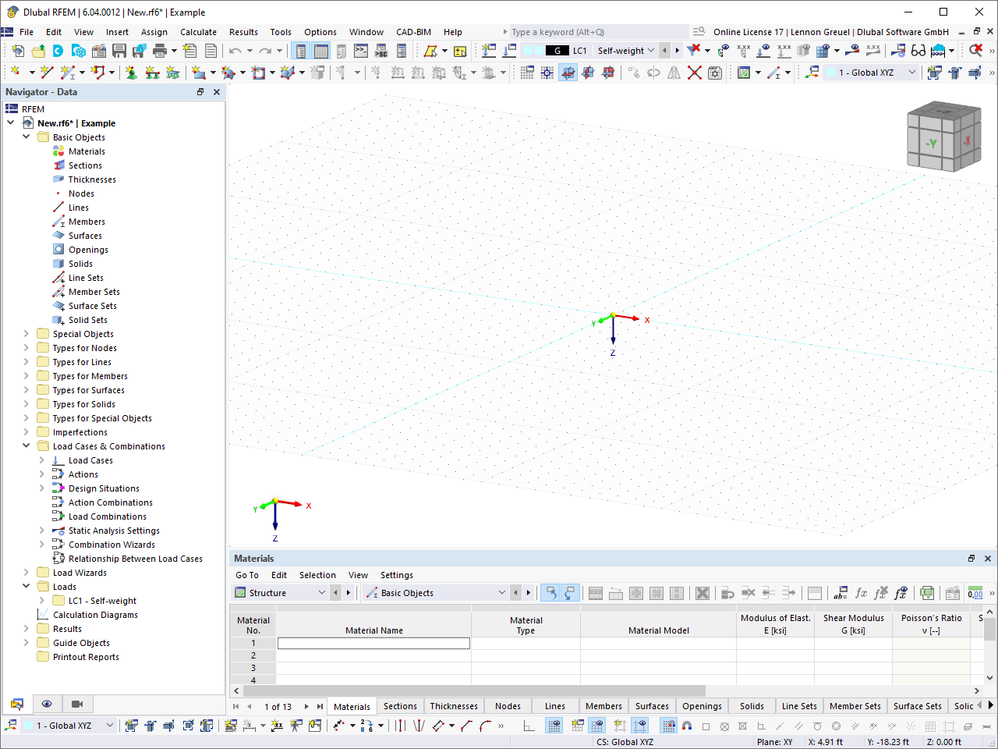
Task: Click the Material Name cell for row 1
Action: point(373,643)
